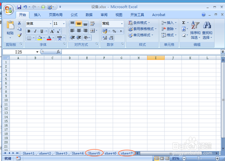Image resolution: width=225 pixels, height=161 pixels.
Task: Switch to Normal view in status bar
Action: click(x=157, y=158)
